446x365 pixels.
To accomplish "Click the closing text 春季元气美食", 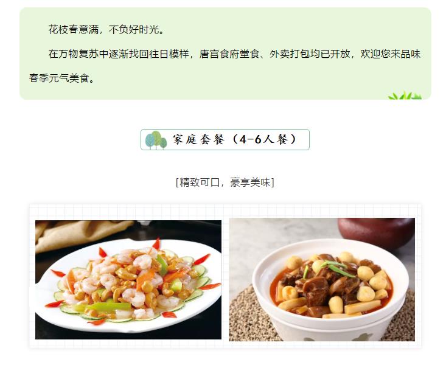I will pyautogui.click(x=59, y=78).
